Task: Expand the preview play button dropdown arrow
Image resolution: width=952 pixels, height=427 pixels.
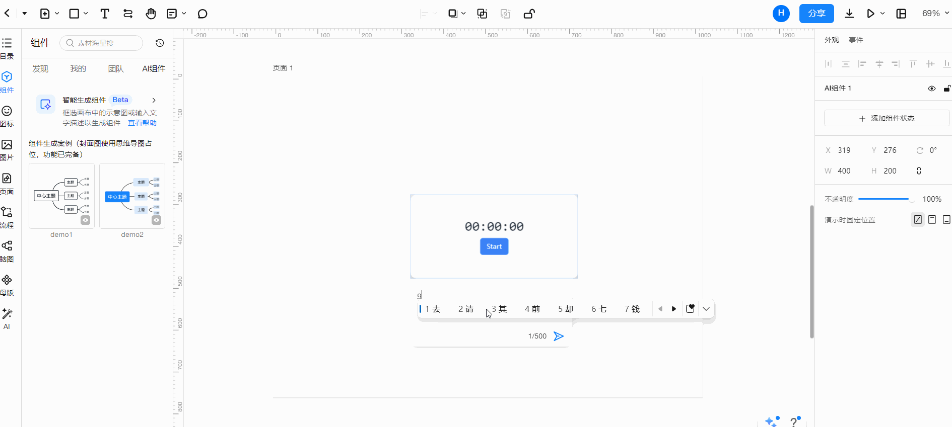Action: tap(882, 14)
